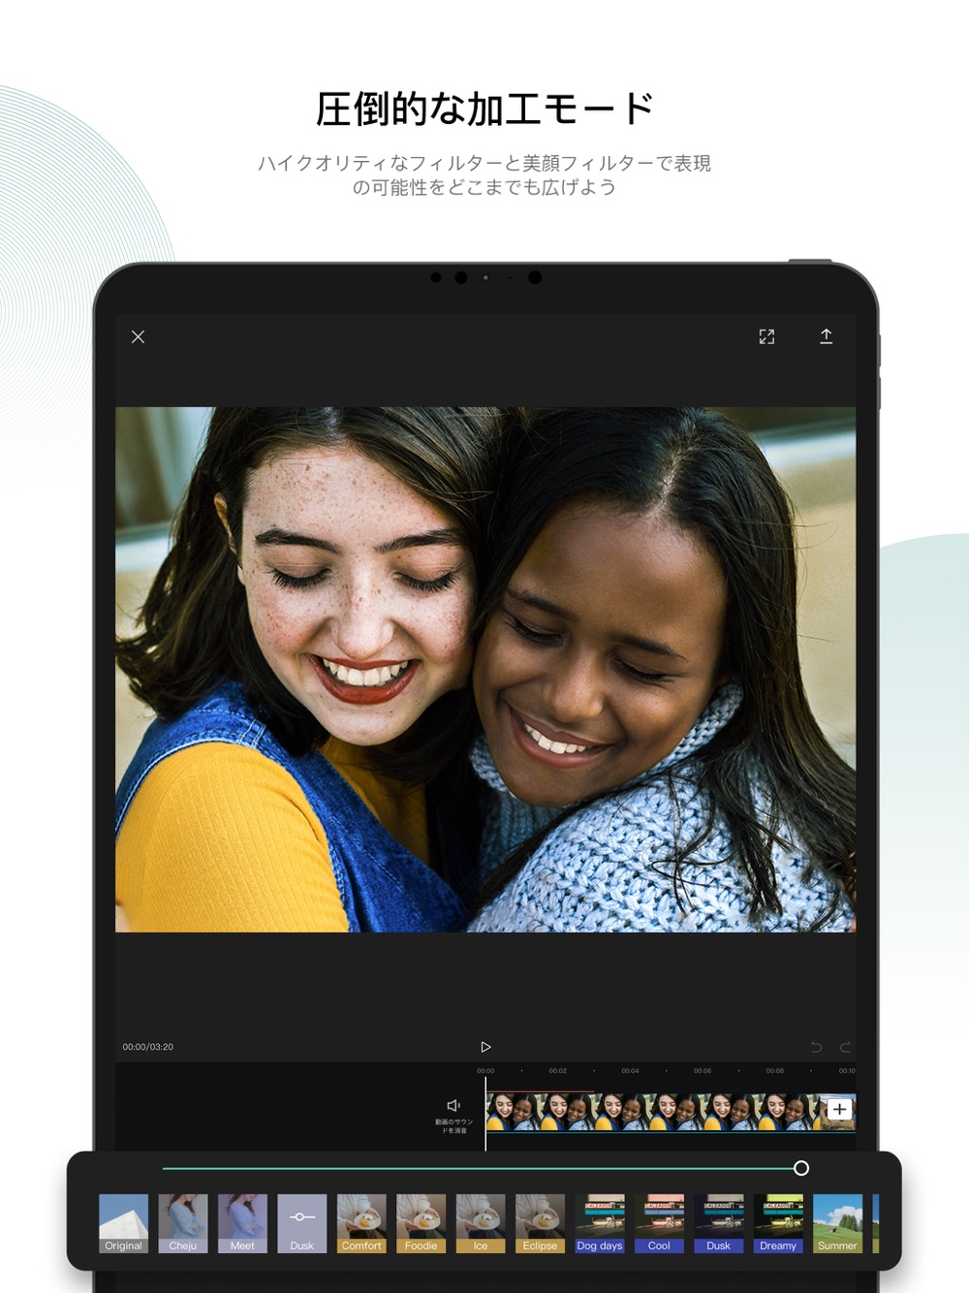
Task: Apply the Foodie filter
Action: 422,1223
